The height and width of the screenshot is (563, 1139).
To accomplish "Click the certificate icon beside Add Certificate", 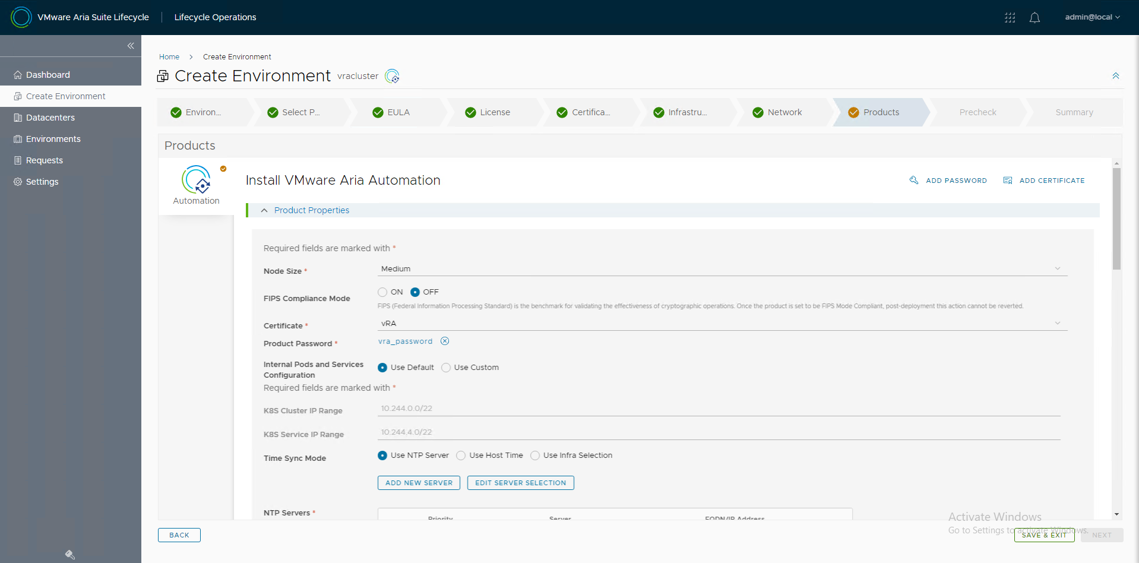I will click(1008, 180).
